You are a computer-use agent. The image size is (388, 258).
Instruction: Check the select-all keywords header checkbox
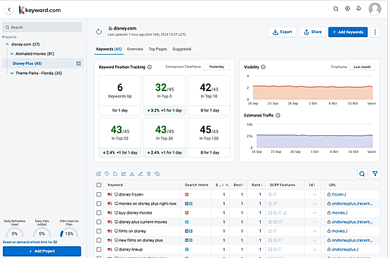tap(98, 185)
